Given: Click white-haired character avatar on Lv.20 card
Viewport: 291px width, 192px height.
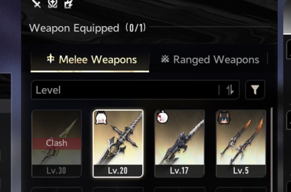Looking at the screenshot, I should click(101, 118).
